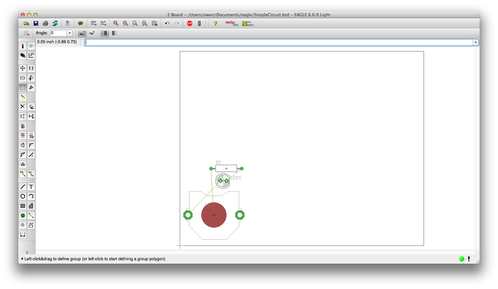Open the PCB Quote service

click(248, 23)
